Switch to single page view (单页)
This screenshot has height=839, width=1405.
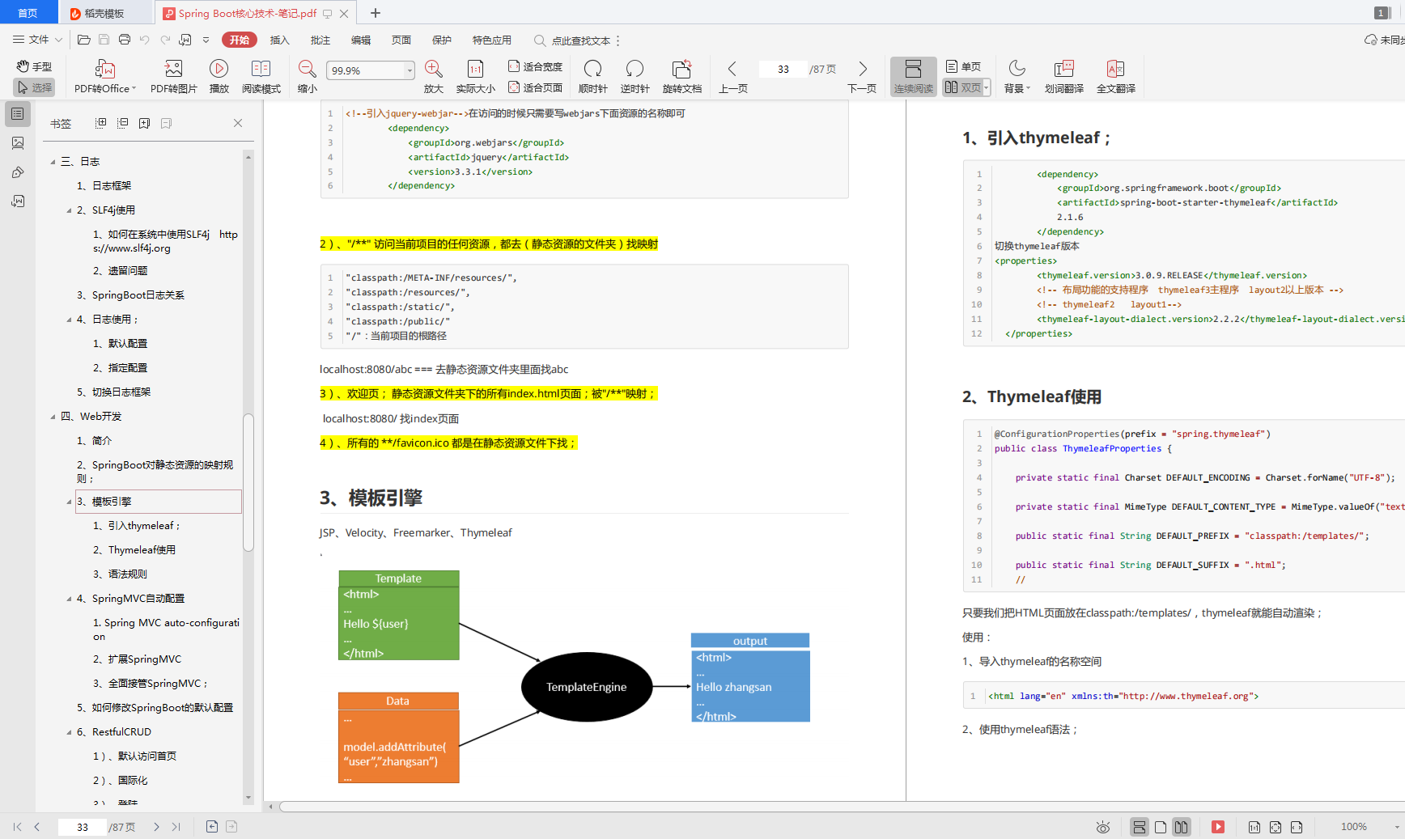coord(964,66)
